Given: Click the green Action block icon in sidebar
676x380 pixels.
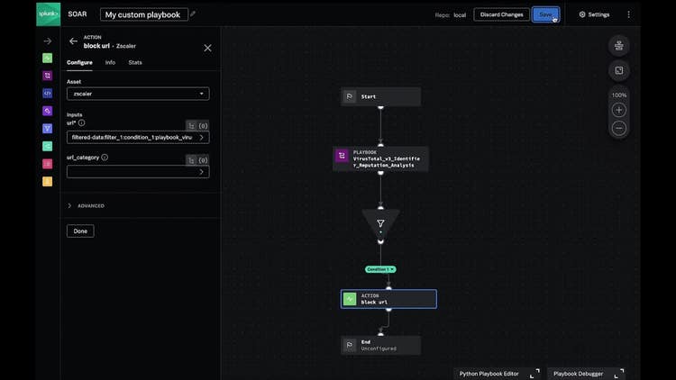Looking at the screenshot, I should [48, 58].
